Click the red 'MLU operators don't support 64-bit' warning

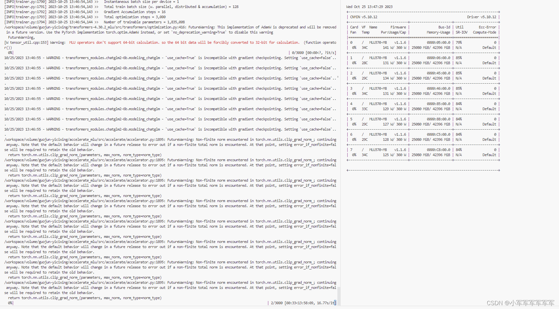(x=184, y=42)
